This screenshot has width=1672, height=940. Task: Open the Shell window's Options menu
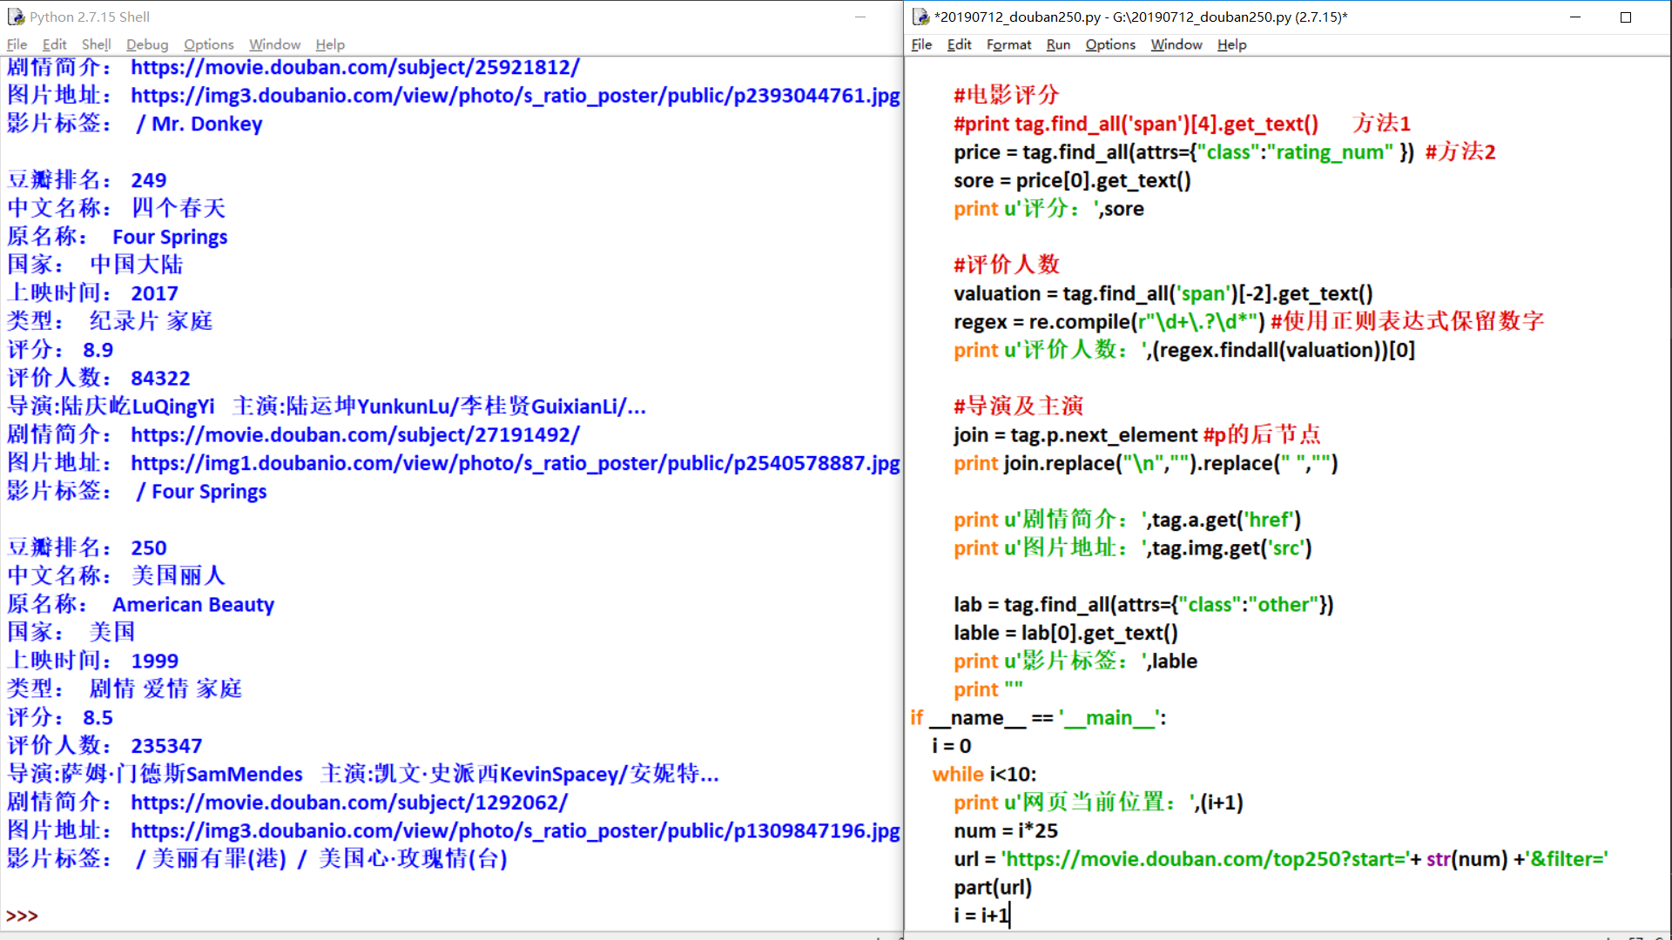[208, 44]
